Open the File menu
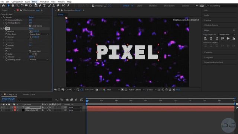Image resolution: width=238 pixels, height=134 pixels. click(2, 1)
